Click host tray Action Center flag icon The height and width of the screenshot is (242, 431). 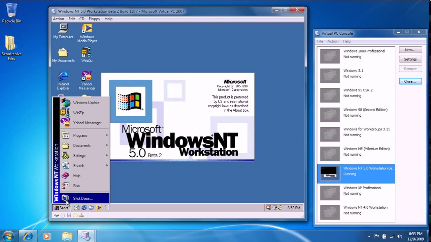point(377,236)
